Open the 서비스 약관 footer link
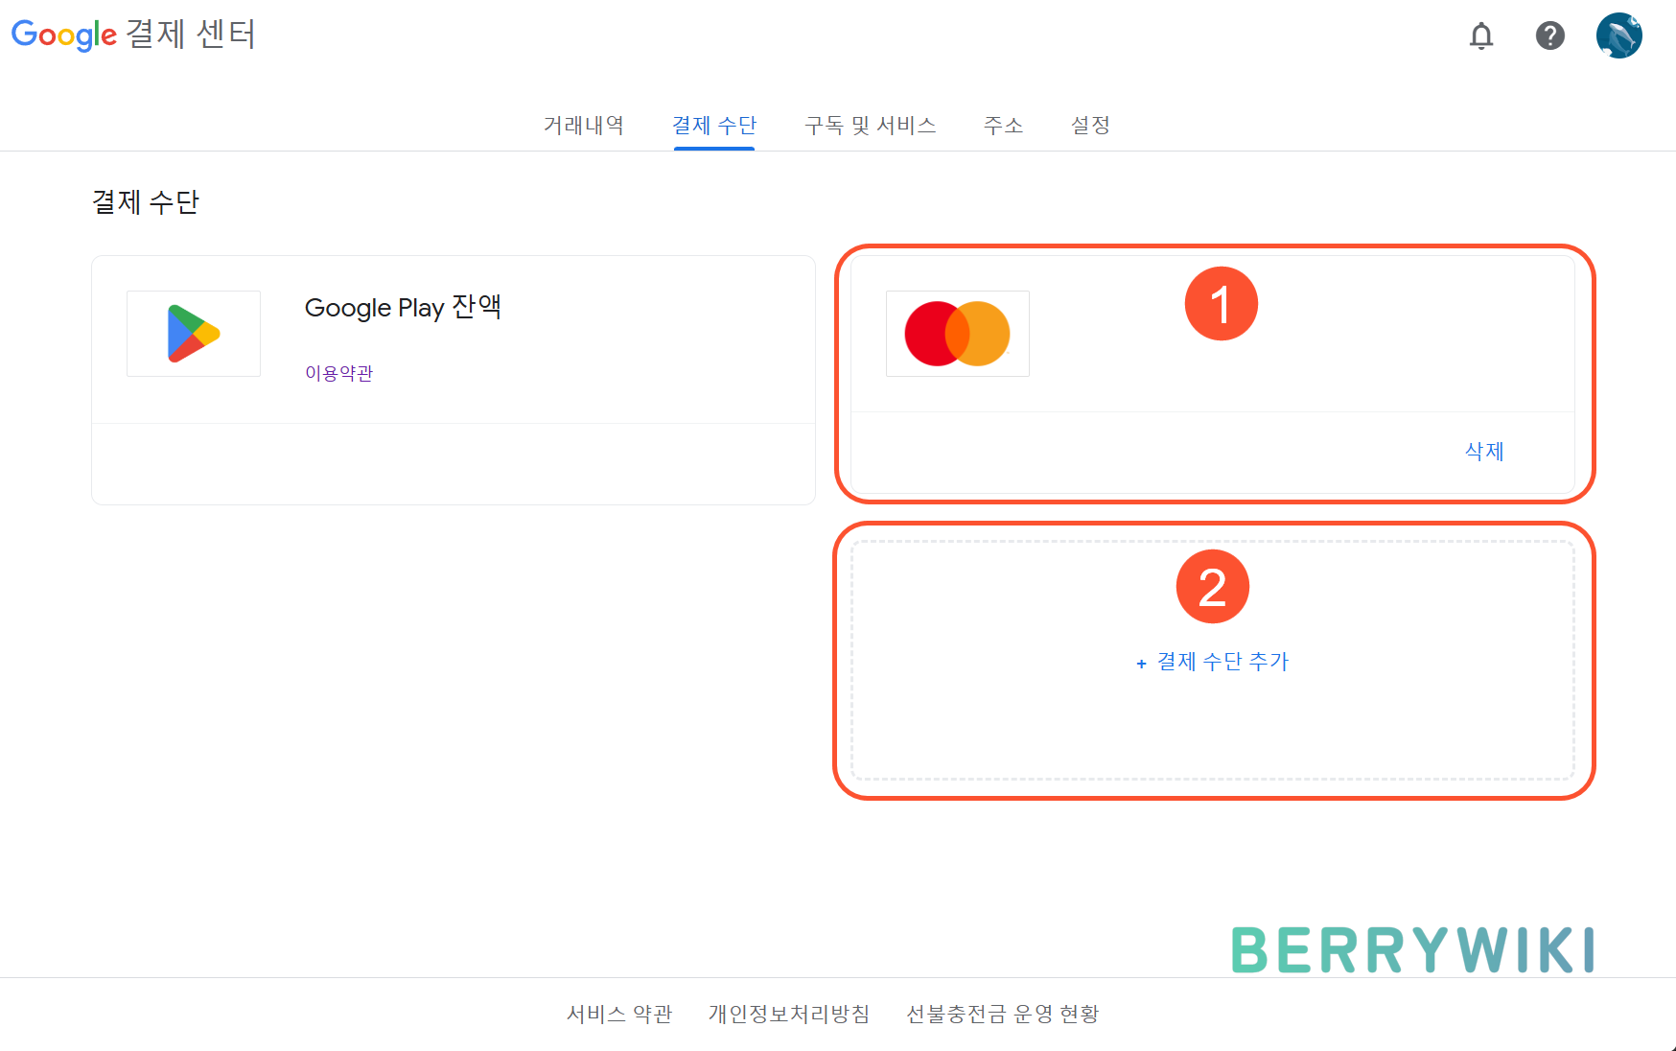 (619, 1014)
